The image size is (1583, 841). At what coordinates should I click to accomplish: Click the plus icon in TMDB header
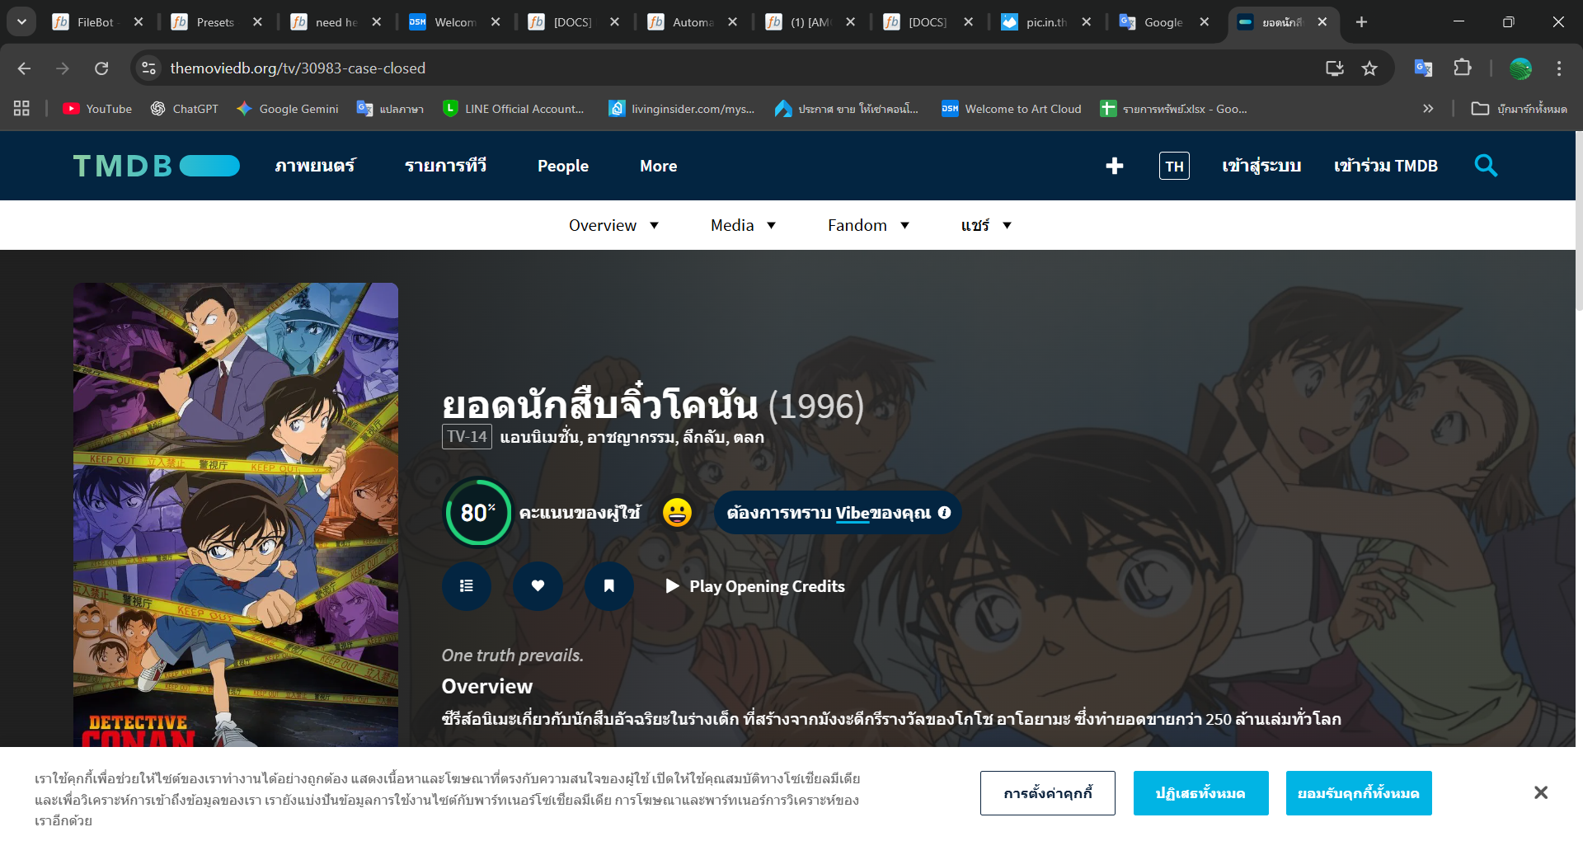[x=1114, y=166]
